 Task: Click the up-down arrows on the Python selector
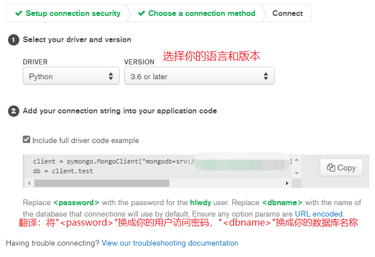point(111,76)
